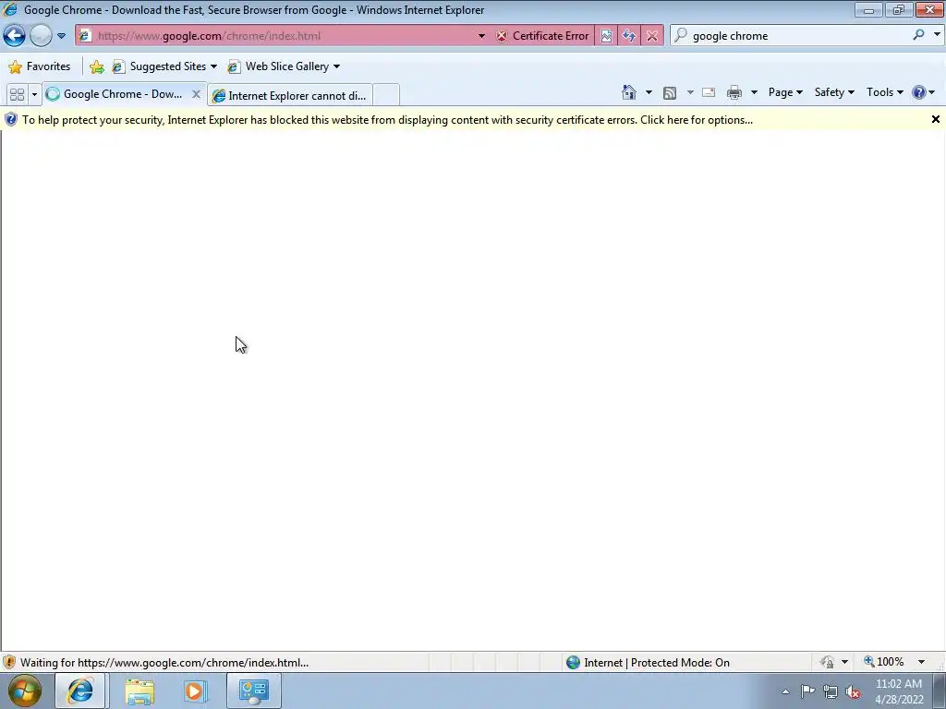Open the Windows Start orb
The height and width of the screenshot is (709, 946).
[x=24, y=691]
